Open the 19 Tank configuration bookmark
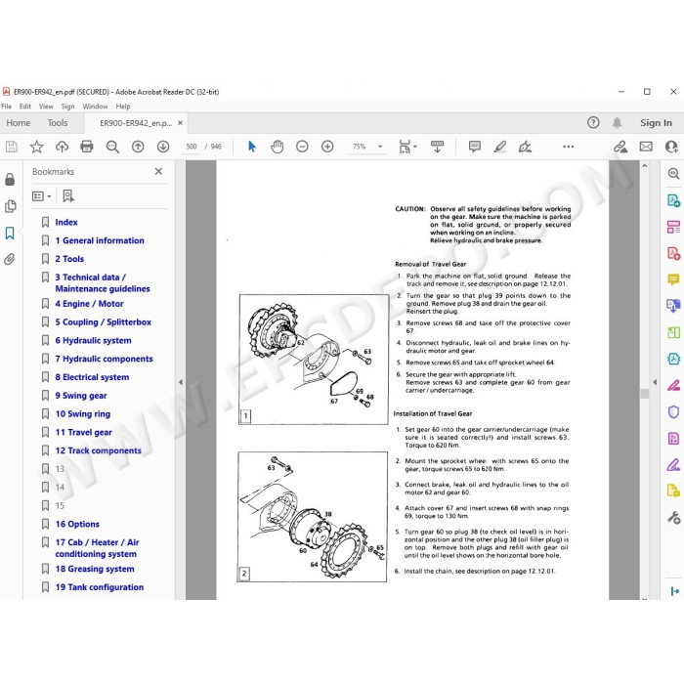684x684 pixels. click(99, 587)
